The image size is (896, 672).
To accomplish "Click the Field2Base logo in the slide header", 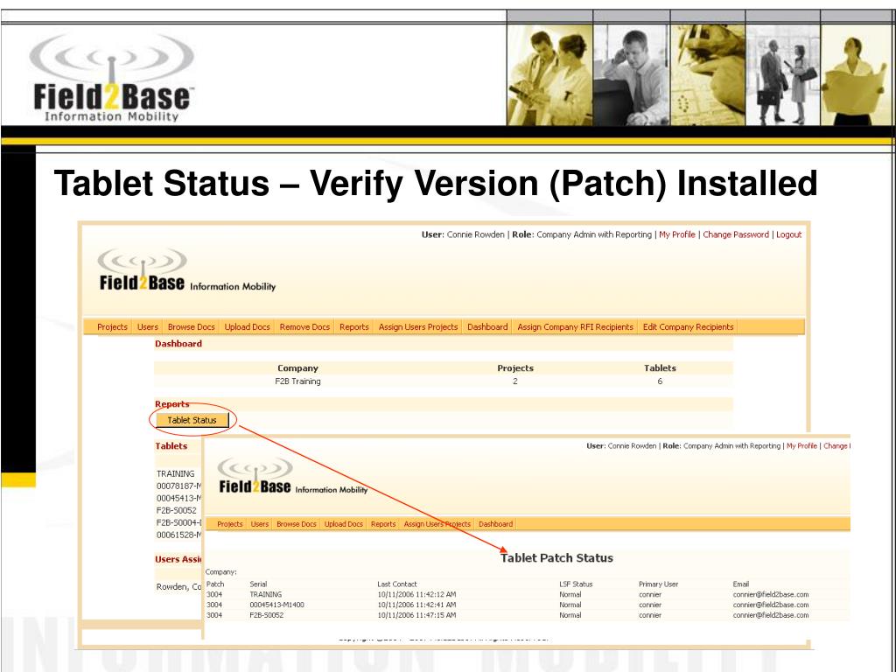I will tap(112, 78).
